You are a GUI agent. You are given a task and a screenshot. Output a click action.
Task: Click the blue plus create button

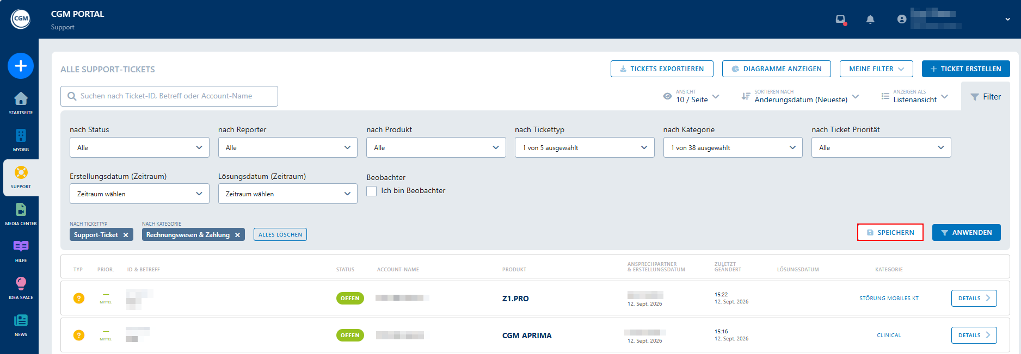[21, 66]
